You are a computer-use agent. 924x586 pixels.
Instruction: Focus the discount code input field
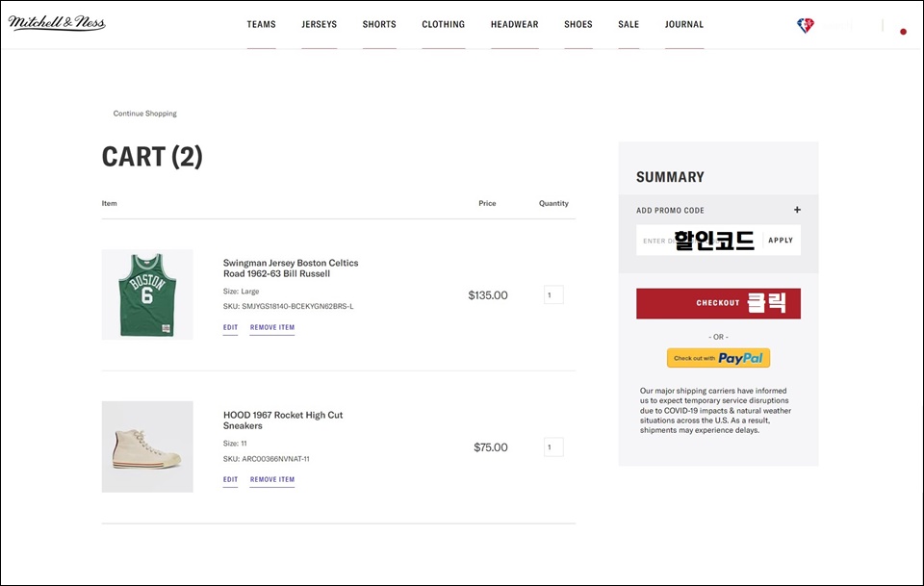tap(699, 241)
